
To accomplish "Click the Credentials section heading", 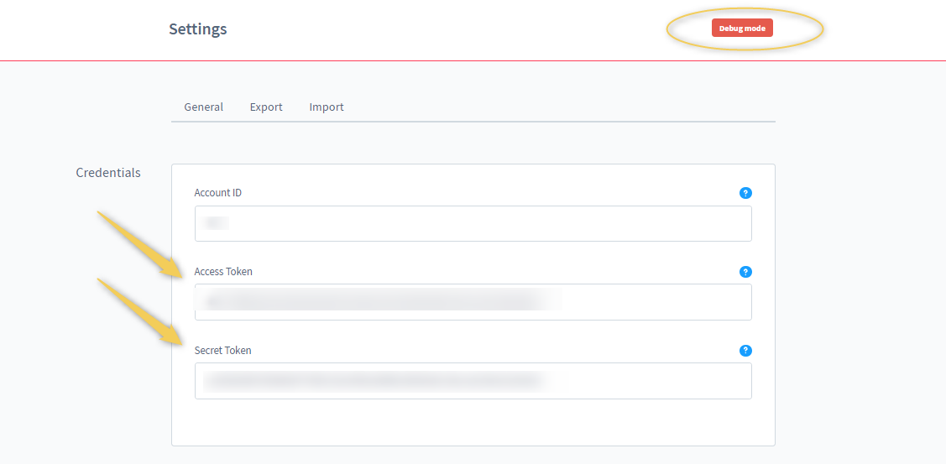I will [108, 173].
